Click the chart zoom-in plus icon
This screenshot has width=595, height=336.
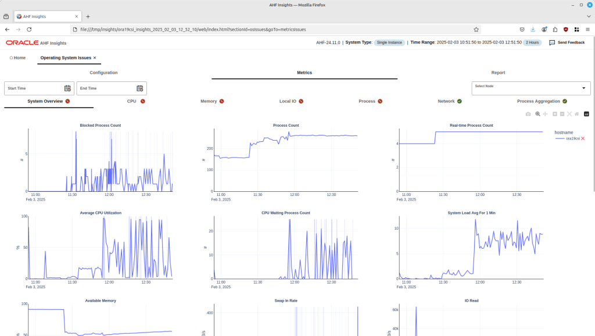click(x=555, y=114)
